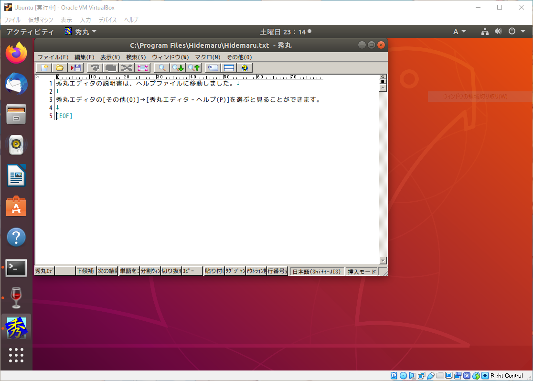Click the 挿入モード status indicator

tap(362, 272)
